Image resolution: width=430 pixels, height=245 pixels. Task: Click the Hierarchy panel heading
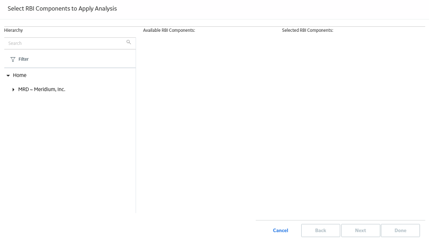tap(14, 30)
